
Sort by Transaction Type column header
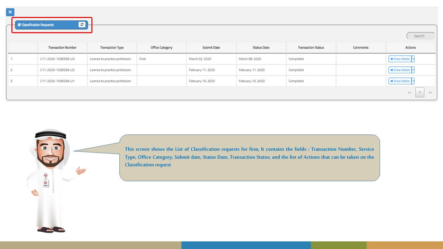112,48
